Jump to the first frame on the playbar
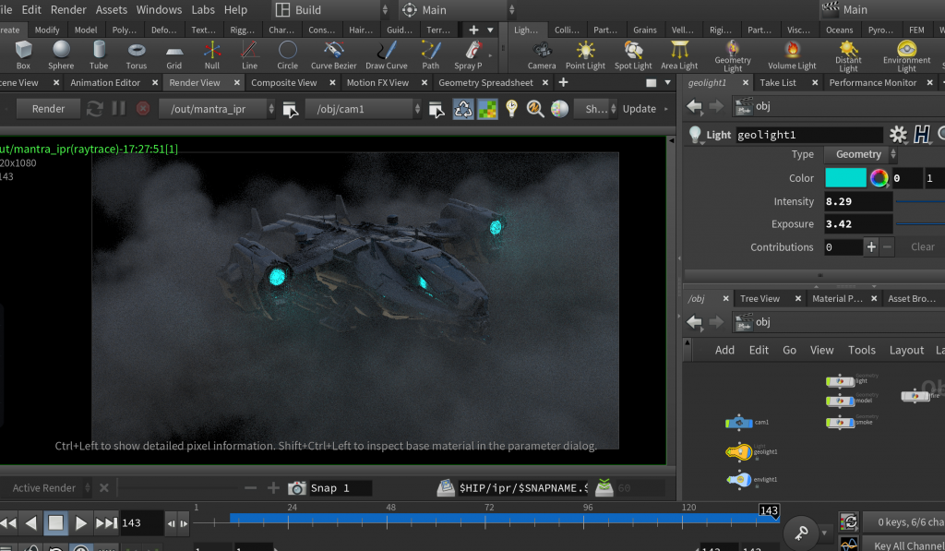 (8, 522)
